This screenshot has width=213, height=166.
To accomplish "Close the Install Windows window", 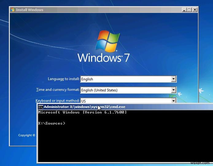I will [195, 10].
